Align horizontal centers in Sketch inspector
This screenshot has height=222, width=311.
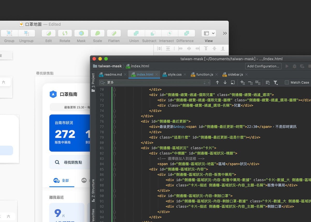pos(189,48)
